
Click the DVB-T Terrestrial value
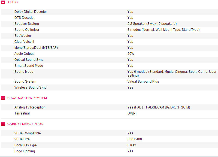pyautogui.click(x=132, y=113)
